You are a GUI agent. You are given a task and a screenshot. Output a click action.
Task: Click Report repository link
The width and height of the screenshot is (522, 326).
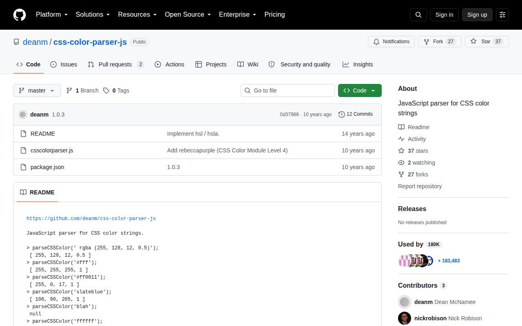pyautogui.click(x=420, y=186)
